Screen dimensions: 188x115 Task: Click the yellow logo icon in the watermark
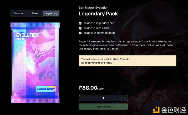pos(156,110)
